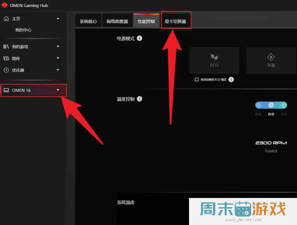Open the 显卡切换器 tab
The image size is (297, 225).
tap(176, 20)
